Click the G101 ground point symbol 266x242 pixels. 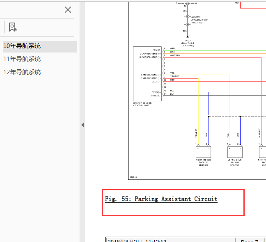pos(188,37)
